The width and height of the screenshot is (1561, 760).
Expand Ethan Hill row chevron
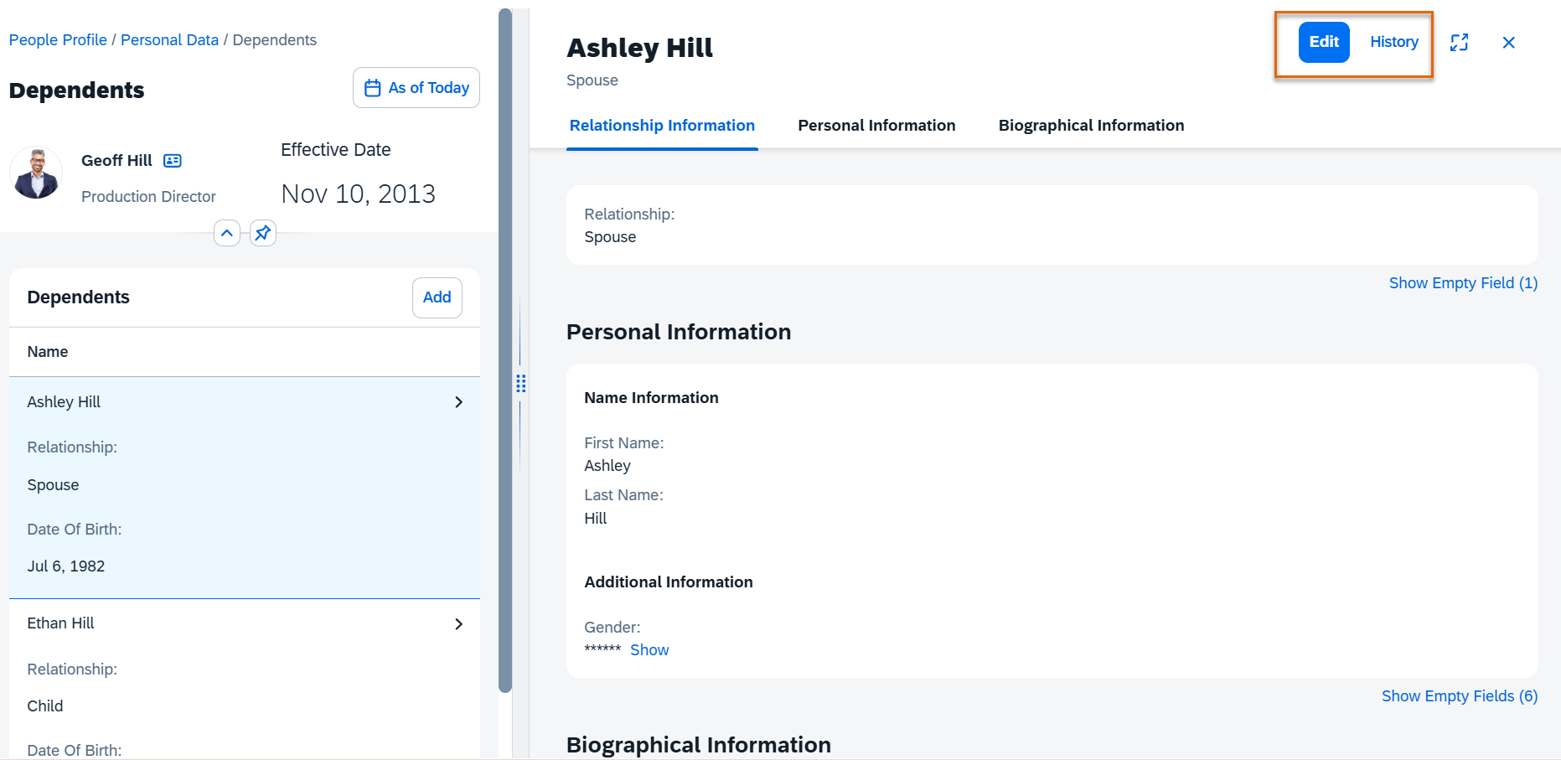pyautogui.click(x=458, y=624)
